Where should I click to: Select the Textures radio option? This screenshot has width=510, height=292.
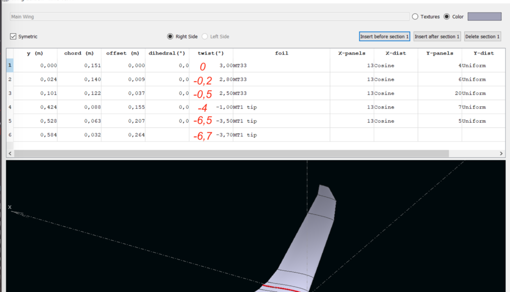[x=415, y=16]
